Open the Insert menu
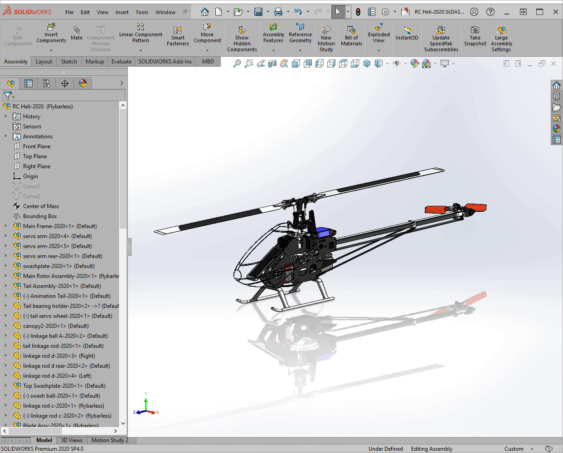Image resolution: width=563 pixels, height=453 pixels. tap(122, 12)
